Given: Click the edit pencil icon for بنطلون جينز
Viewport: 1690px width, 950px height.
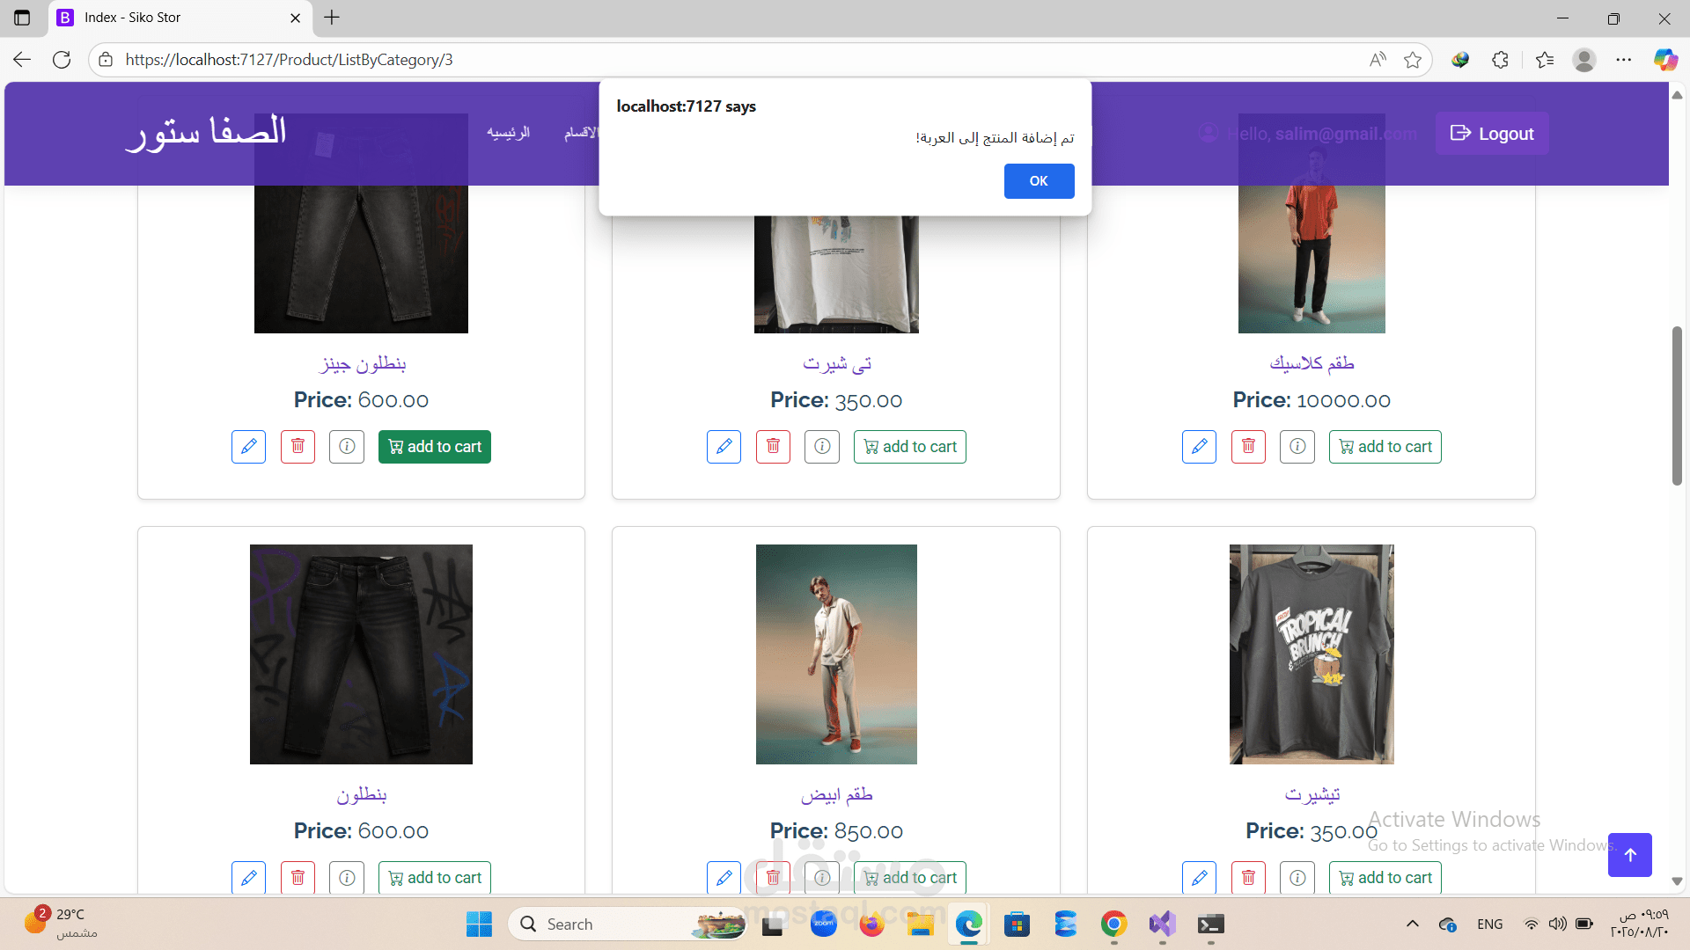Looking at the screenshot, I should (x=248, y=447).
